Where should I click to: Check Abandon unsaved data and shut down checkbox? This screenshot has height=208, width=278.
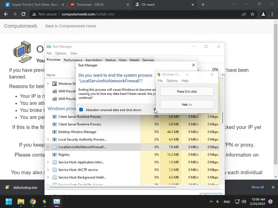(x=81, y=110)
